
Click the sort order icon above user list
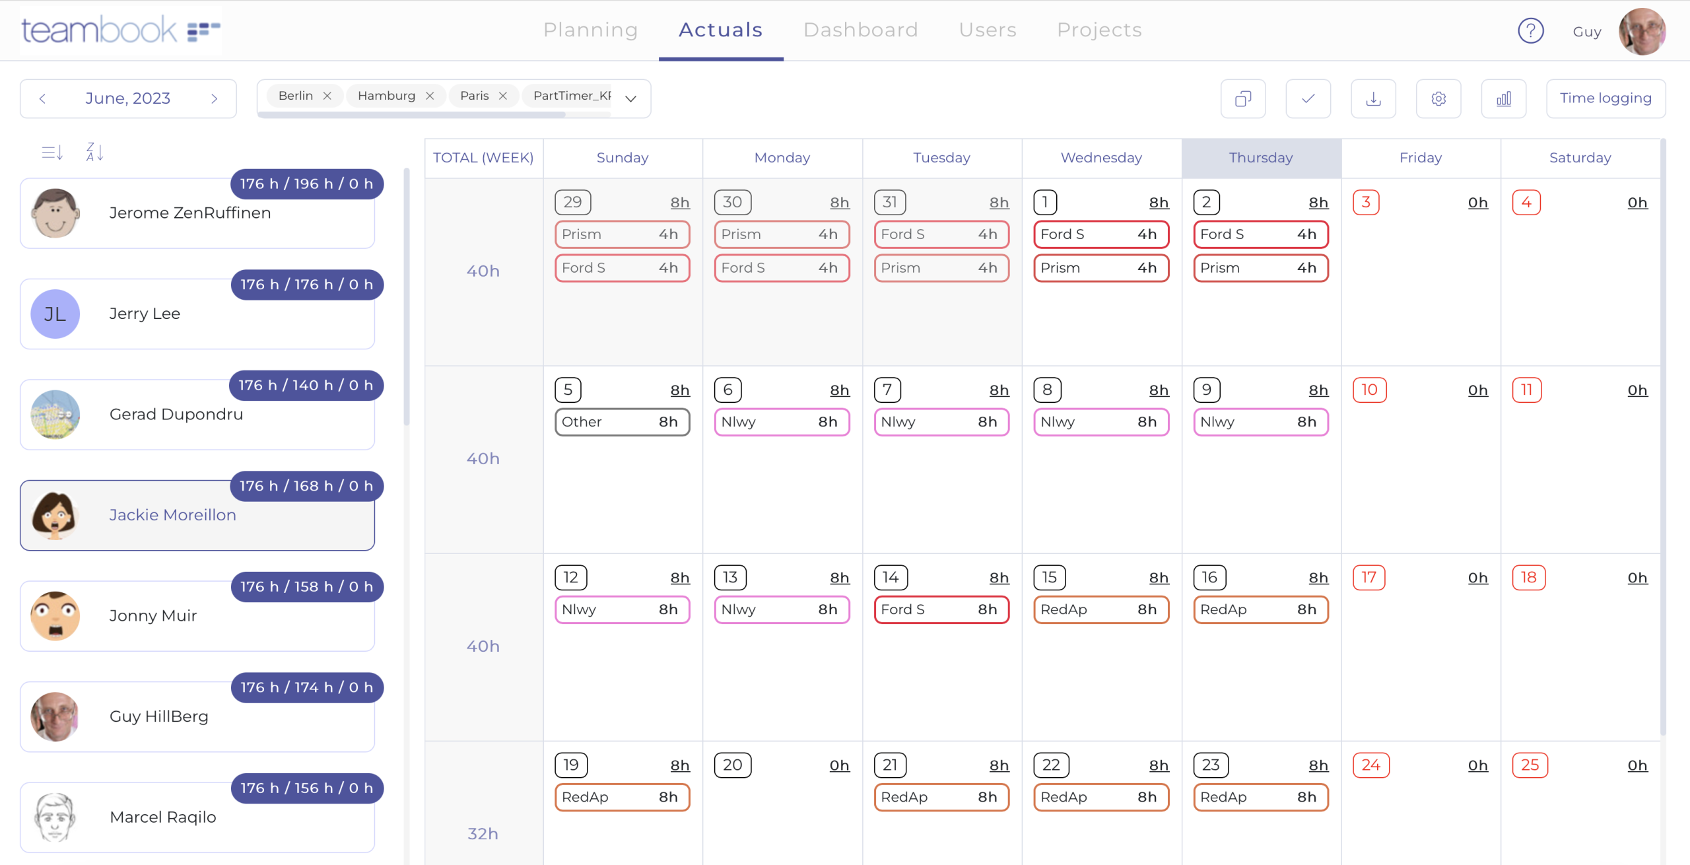coord(52,153)
